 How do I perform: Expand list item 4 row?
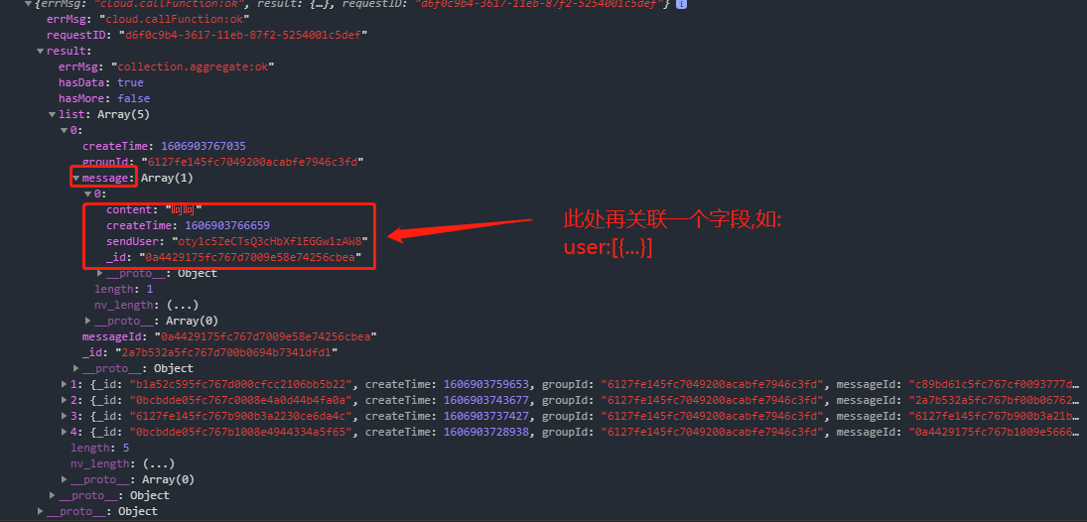pos(64,432)
